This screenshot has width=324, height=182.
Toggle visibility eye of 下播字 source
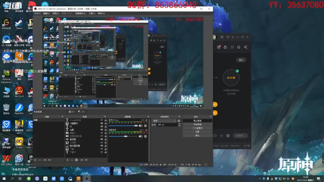pos(102,152)
